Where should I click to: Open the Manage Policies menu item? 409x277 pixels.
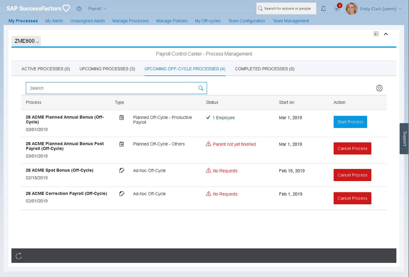coord(172,21)
